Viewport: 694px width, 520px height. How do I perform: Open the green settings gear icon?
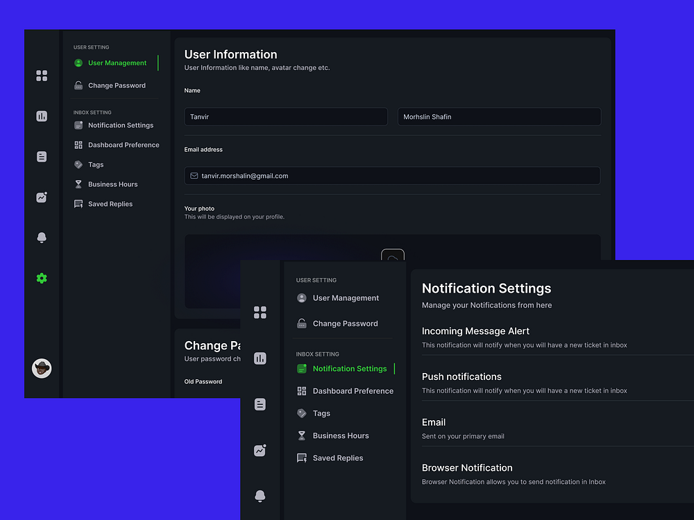tap(42, 278)
